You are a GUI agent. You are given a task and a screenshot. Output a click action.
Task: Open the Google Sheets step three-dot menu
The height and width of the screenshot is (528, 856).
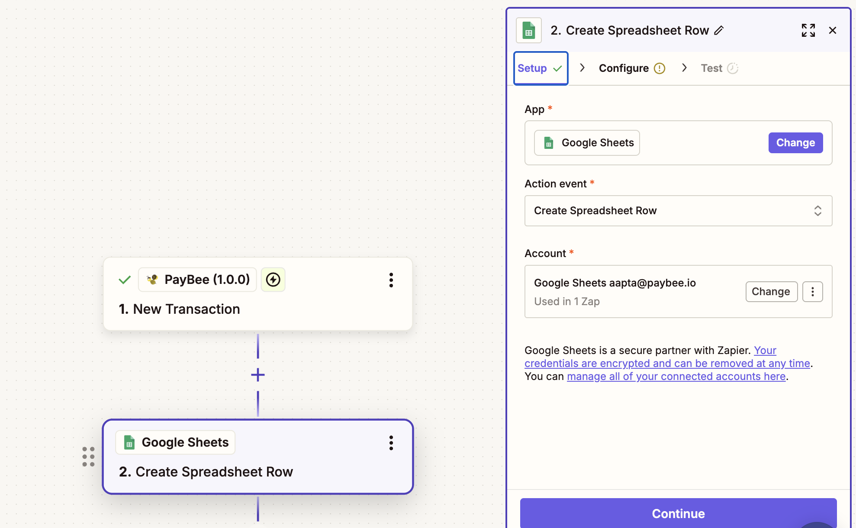(391, 443)
